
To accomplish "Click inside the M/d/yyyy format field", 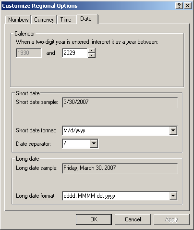I will click(x=116, y=130).
